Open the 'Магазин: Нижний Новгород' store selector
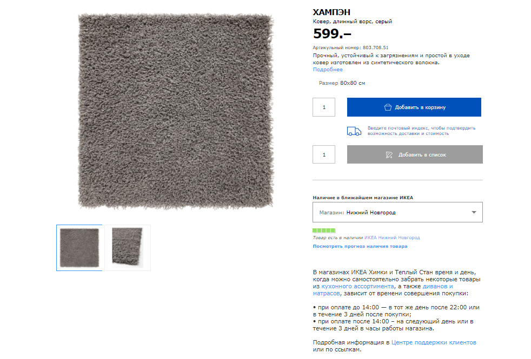 click(397, 212)
